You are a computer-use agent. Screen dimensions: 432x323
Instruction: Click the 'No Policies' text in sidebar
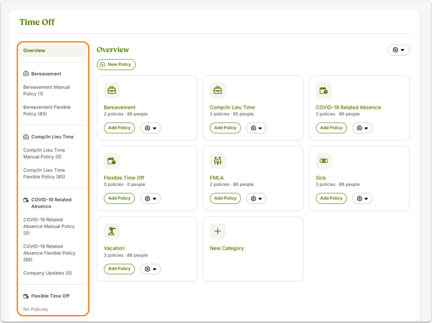35,309
